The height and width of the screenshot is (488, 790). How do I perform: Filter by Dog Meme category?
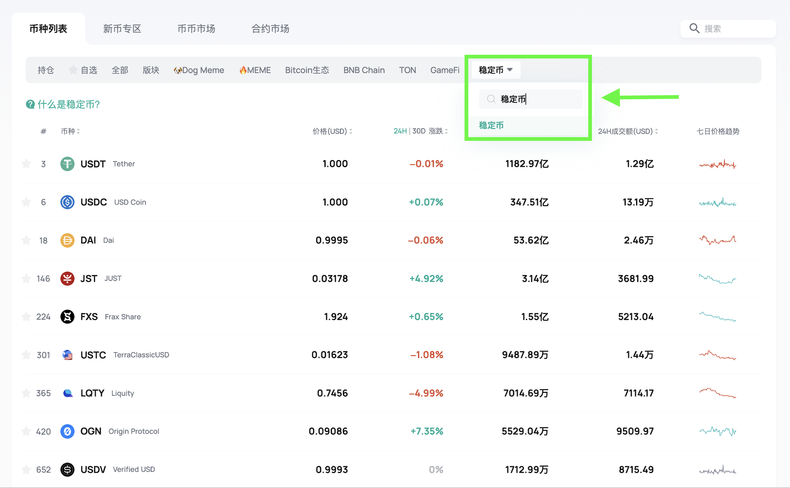coord(199,70)
